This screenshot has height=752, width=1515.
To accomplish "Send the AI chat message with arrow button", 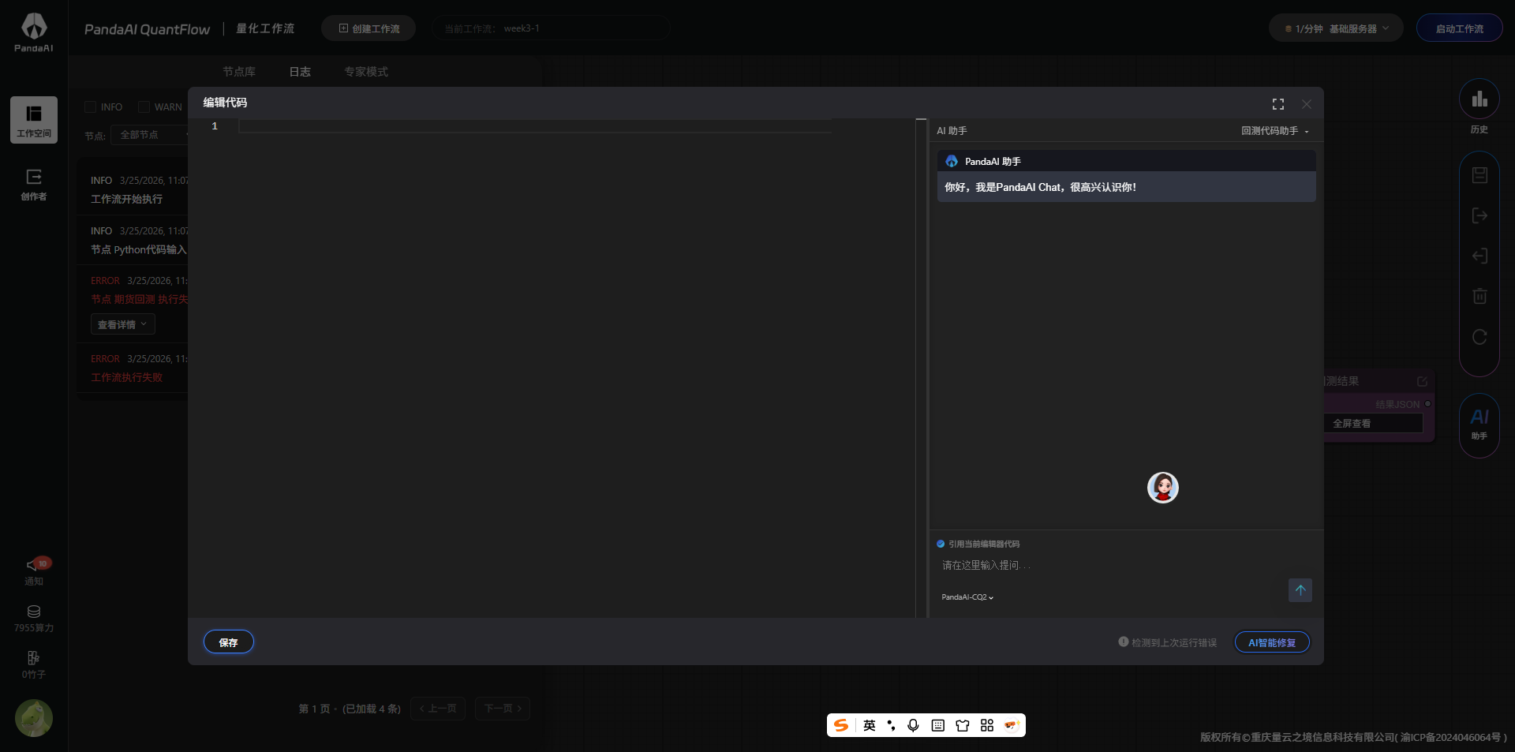I will click(x=1300, y=590).
